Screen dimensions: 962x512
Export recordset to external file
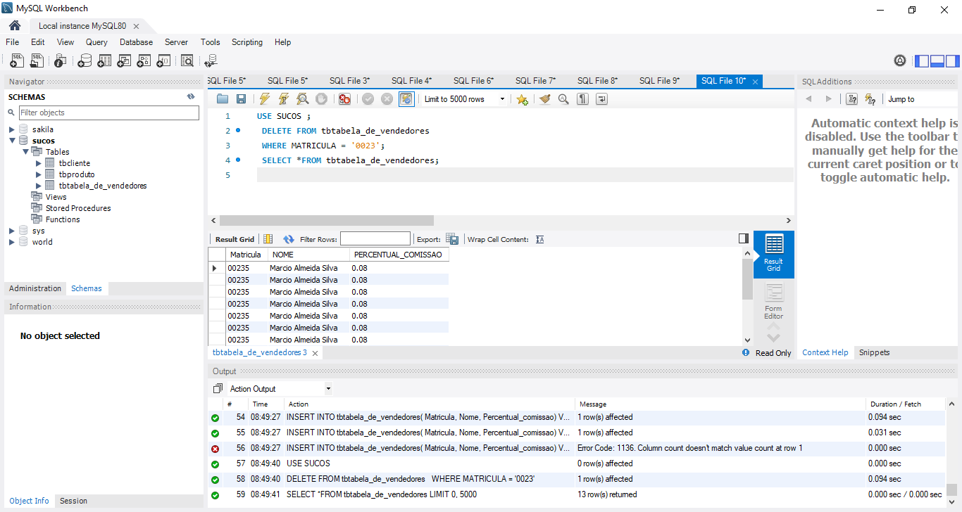pyautogui.click(x=451, y=239)
